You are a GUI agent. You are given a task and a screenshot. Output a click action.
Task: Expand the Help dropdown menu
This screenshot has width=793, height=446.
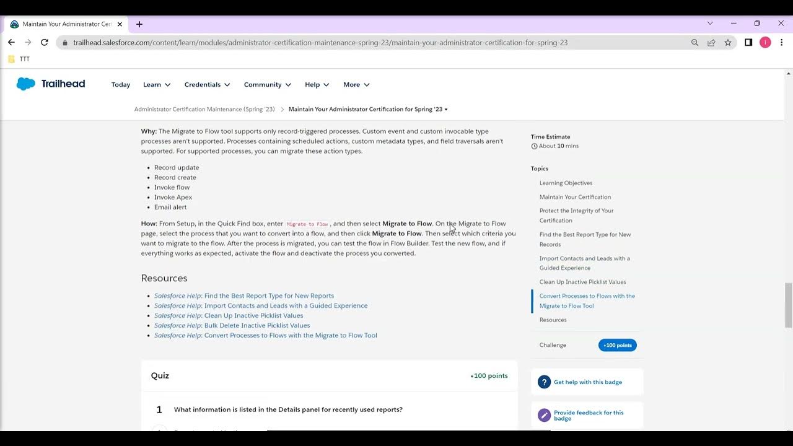tap(317, 85)
